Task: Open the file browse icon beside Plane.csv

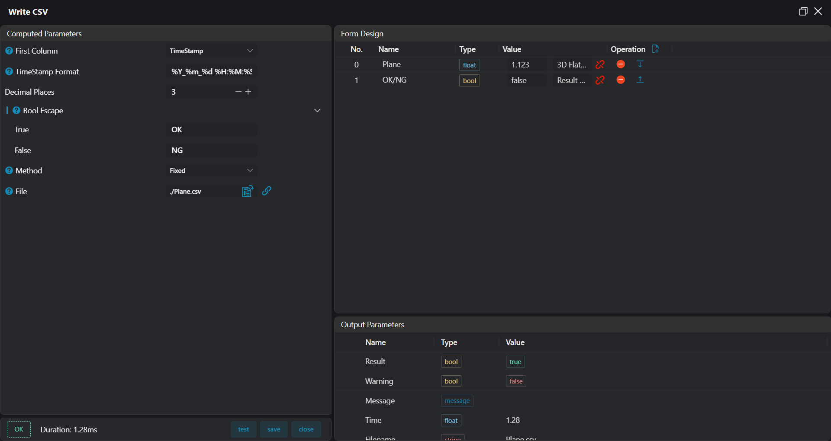Action: 247,191
